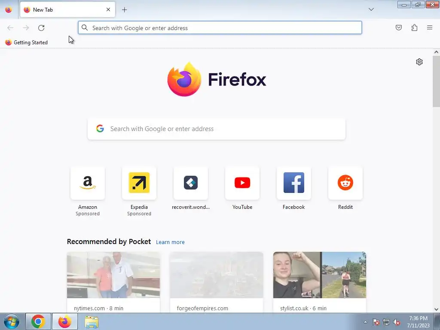Click the Sponsored label under Amazon
The height and width of the screenshot is (330, 440).
pos(88,214)
